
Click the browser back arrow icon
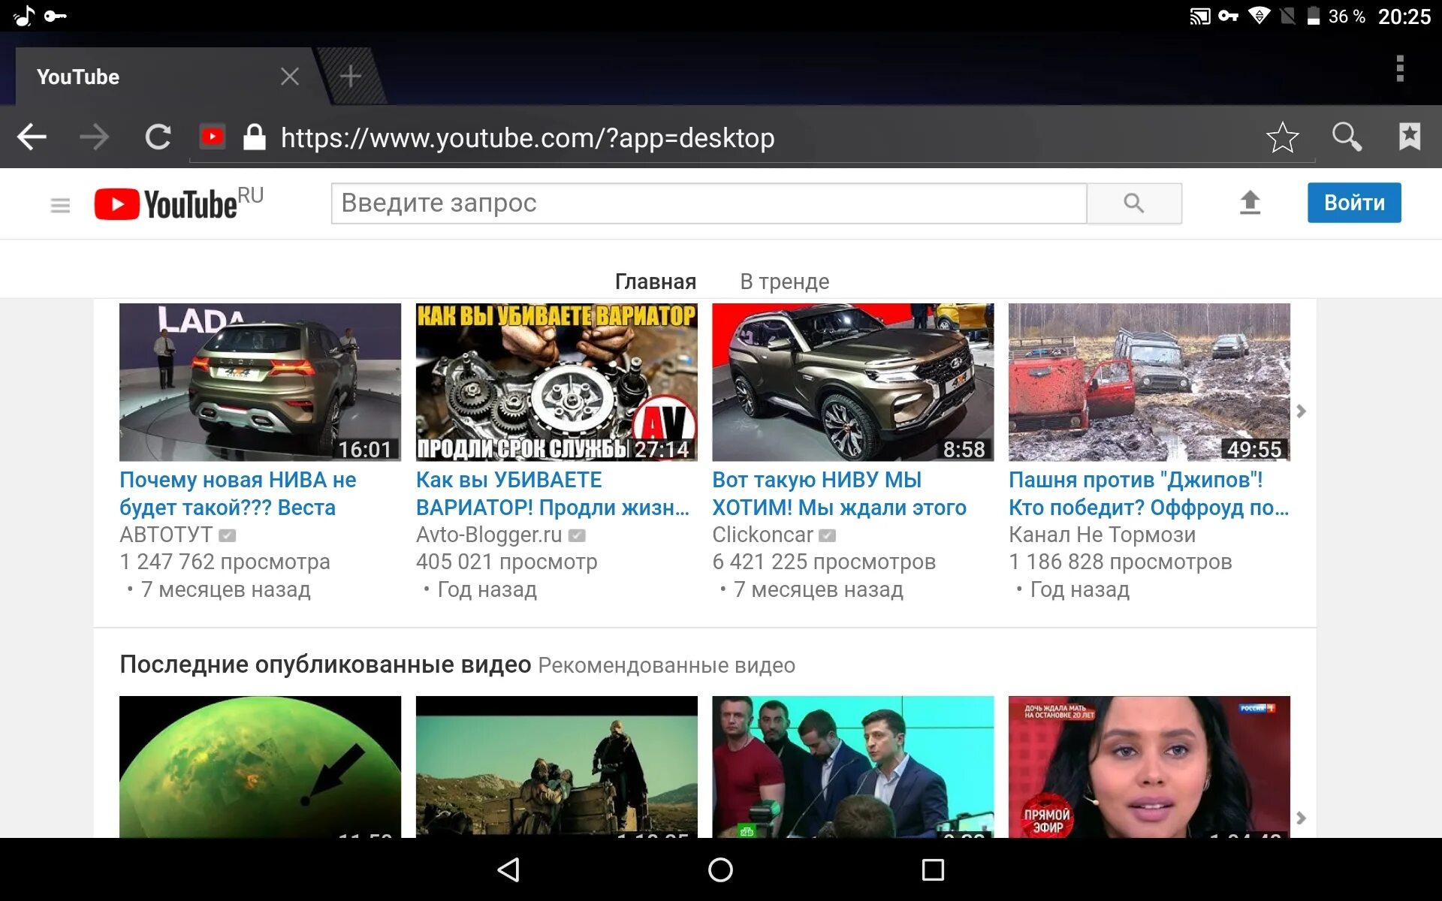[x=32, y=136]
